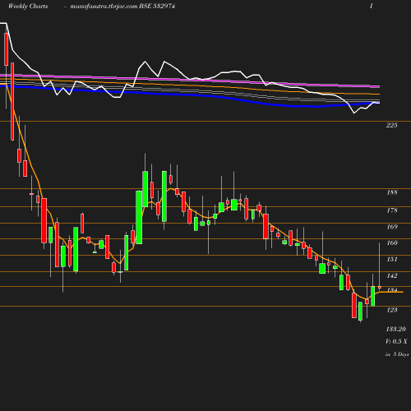This screenshot has height=411, width=411.
Task: Click the munafasutra.tbrjar.com BSE 532974 label
Action: [x=122, y=6]
